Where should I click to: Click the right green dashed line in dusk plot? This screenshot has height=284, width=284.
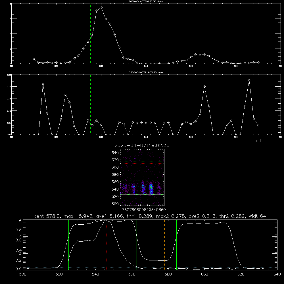click(157, 105)
